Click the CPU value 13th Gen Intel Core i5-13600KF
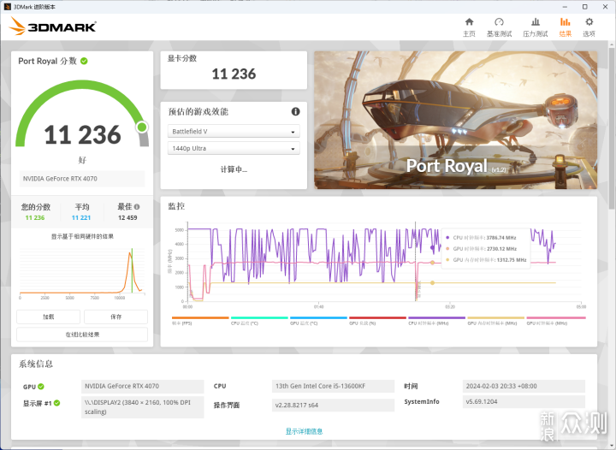Viewport: 616px width, 450px height. (333, 386)
